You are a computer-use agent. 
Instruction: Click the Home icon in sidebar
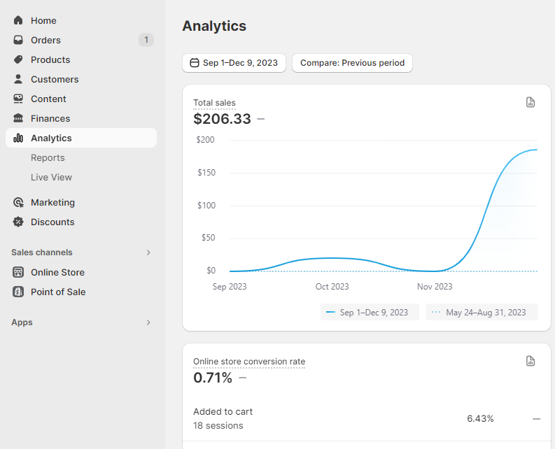click(18, 20)
